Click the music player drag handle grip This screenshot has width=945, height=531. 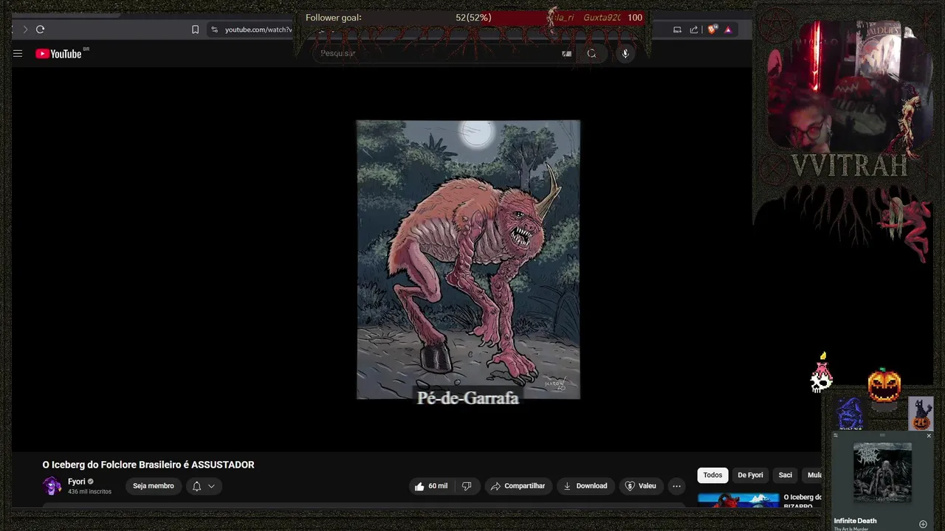point(882,435)
